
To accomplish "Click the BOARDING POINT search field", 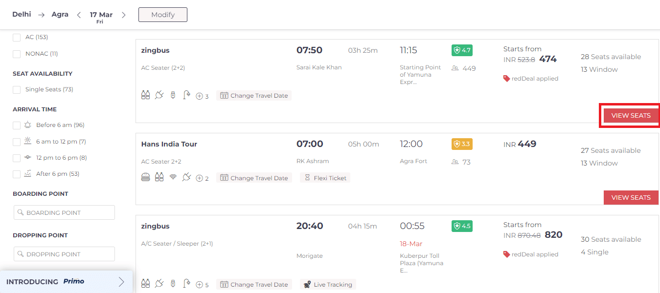I will [x=64, y=212].
